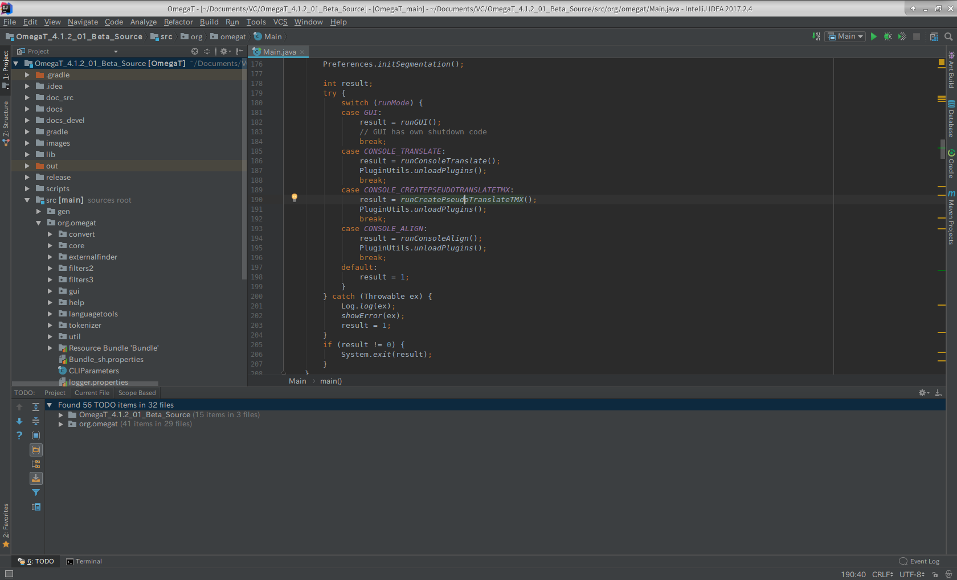Run the Main configuration
Screen dimensions: 957x580
pyautogui.click(x=873, y=36)
